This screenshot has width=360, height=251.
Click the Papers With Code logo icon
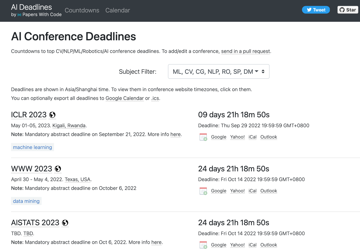click(19, 15)
